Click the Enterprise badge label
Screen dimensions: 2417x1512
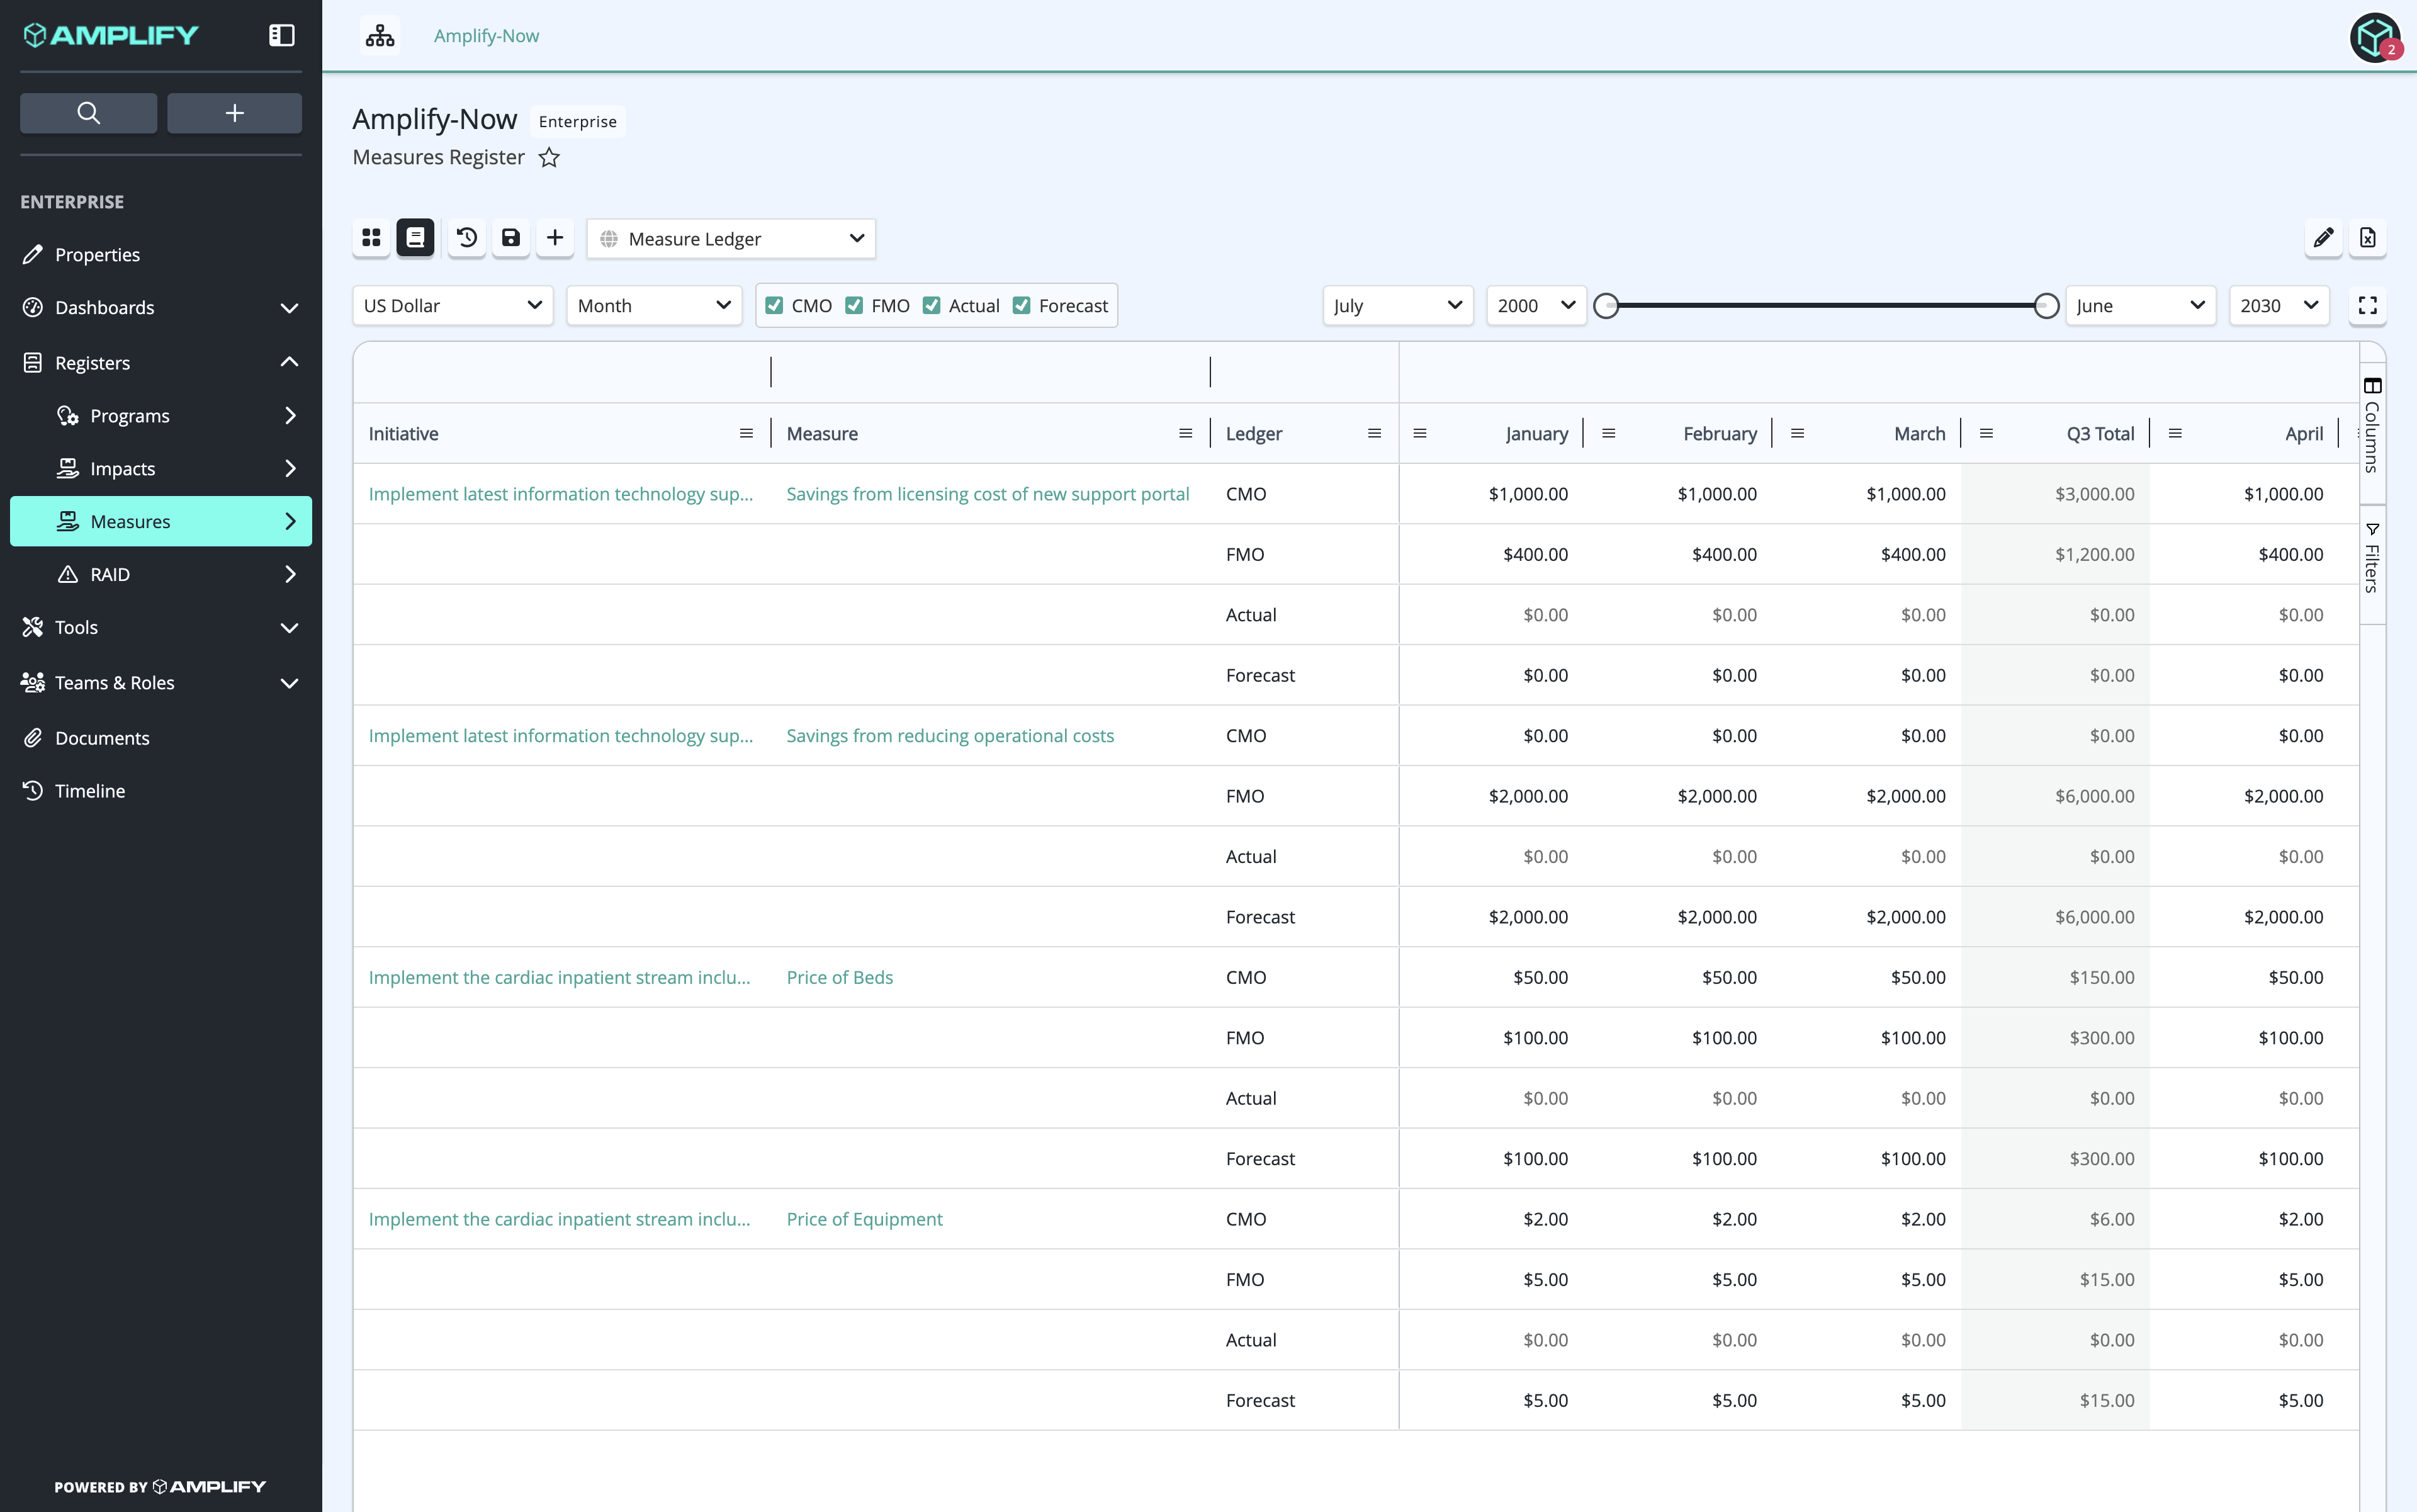point(577,121)
